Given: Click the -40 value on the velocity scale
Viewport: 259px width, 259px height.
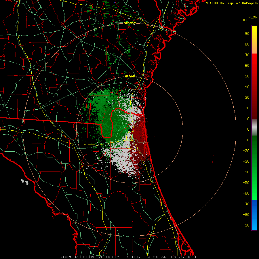Looking at the screenshot, I should [246, 172].
